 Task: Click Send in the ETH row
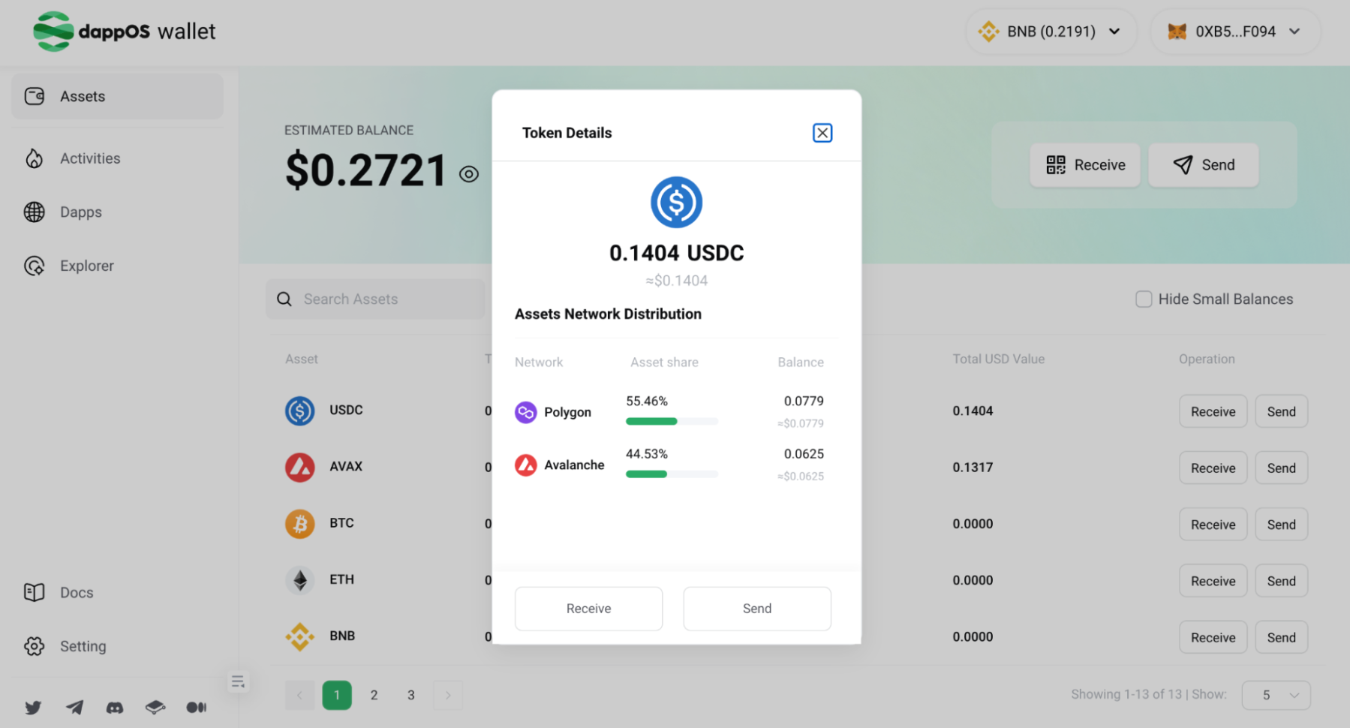click(1282, 580)
